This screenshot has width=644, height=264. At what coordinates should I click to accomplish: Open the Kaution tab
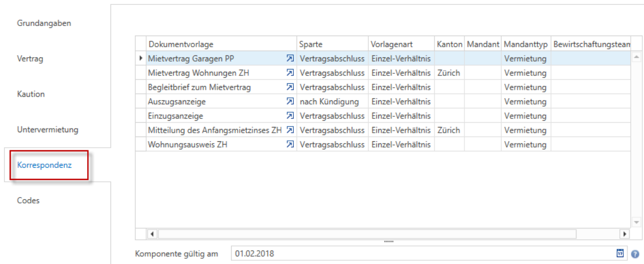point(31,94)
